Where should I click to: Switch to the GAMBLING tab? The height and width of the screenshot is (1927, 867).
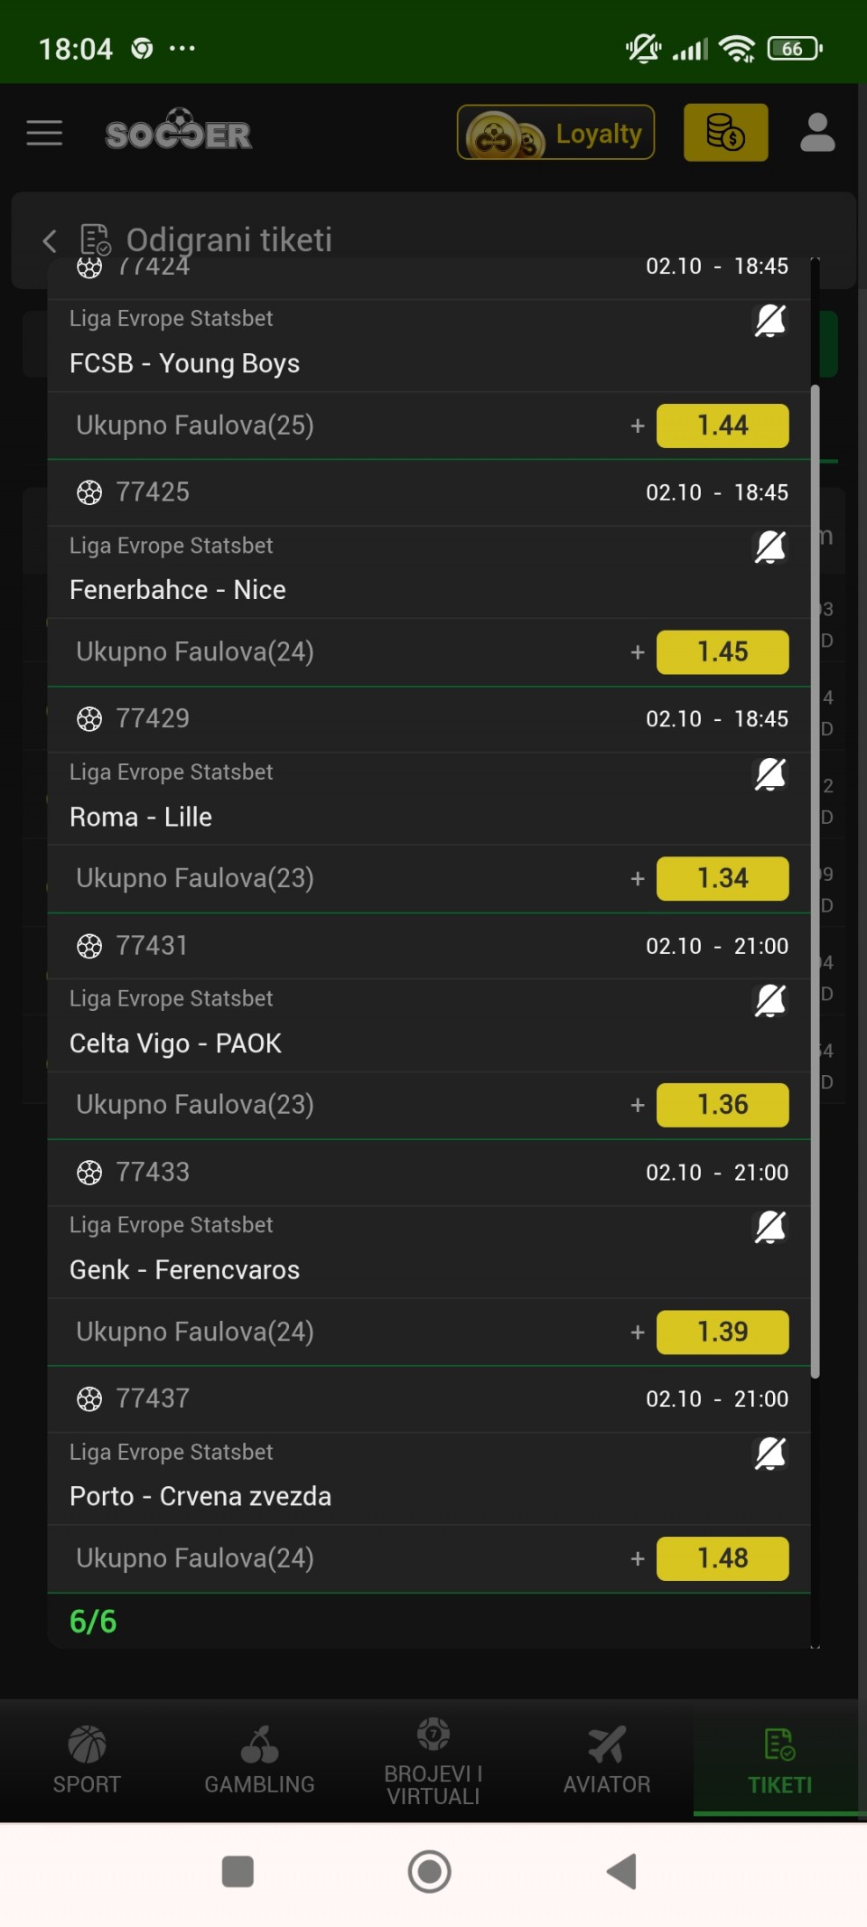point(259,1760)
